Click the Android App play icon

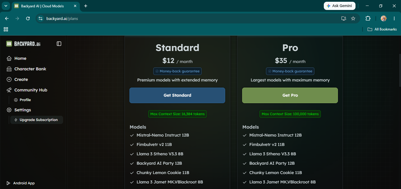tap(8, 183)
